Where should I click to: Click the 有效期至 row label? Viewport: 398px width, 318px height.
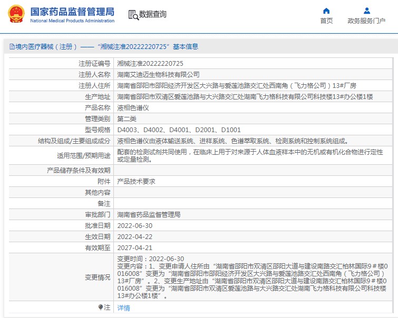pyautogui.click(x=98, y=248)
